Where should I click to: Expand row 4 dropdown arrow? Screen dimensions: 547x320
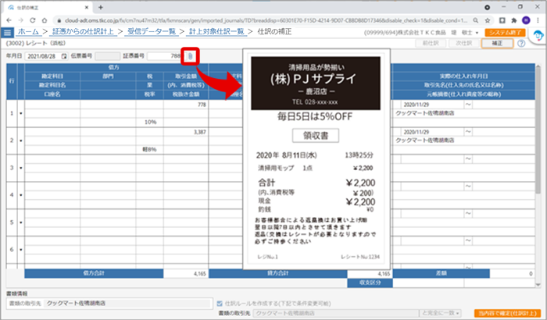point(20,195)
